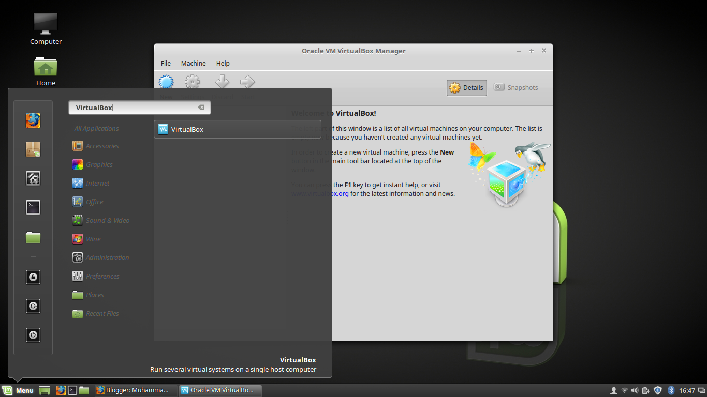Image resolution: width=707 pixels, height=397 pixels.
Task: Click the Lock Screen icon in the sidebar
Action: (33, 277)
